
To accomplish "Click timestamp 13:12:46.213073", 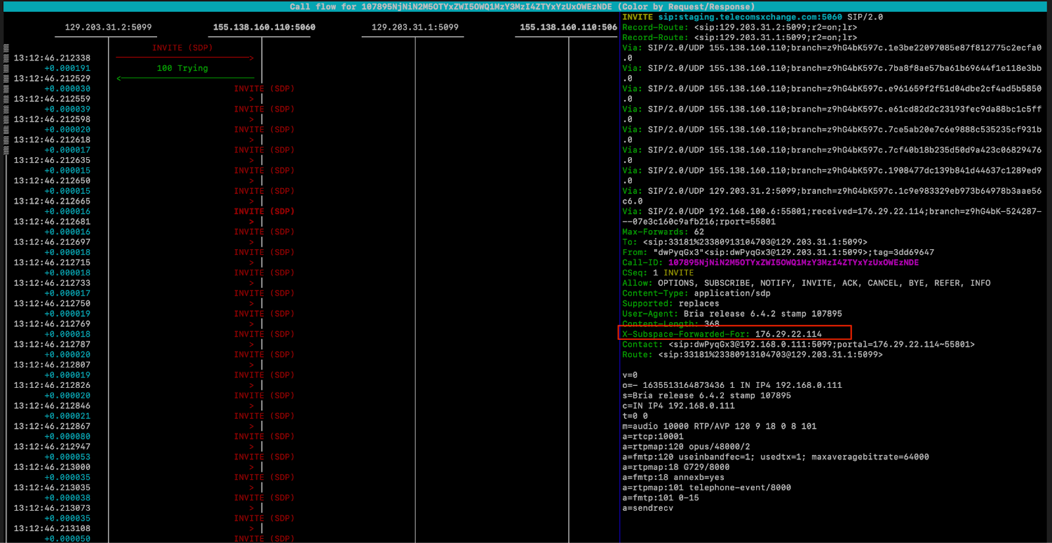I will click(x=52, y=508).
